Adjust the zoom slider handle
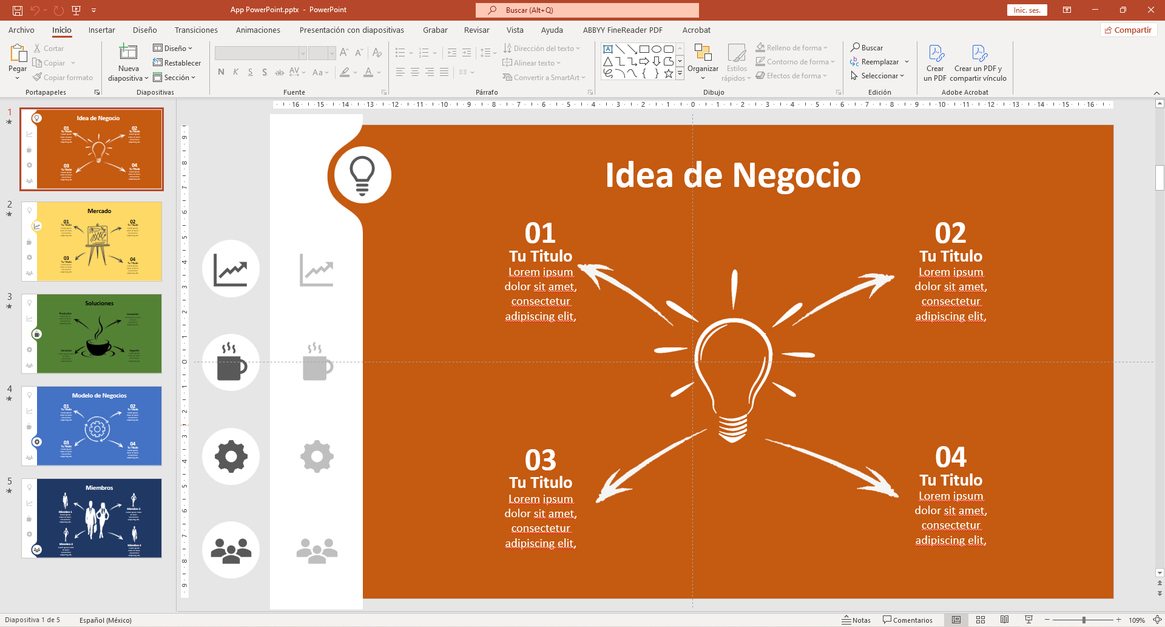Image resolution: width=1165 pixels, height=627 pixels. click(x=1084, y=620)
